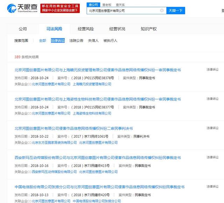Select the 失信人 scope filter
Viewport: 224px width, 203px height.
[x=93, y=41]
